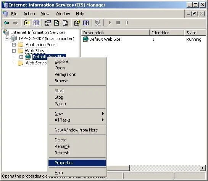Screen dimensions: 208x181
Task: Choose Delete from the context menu
Action: (77, 140)
